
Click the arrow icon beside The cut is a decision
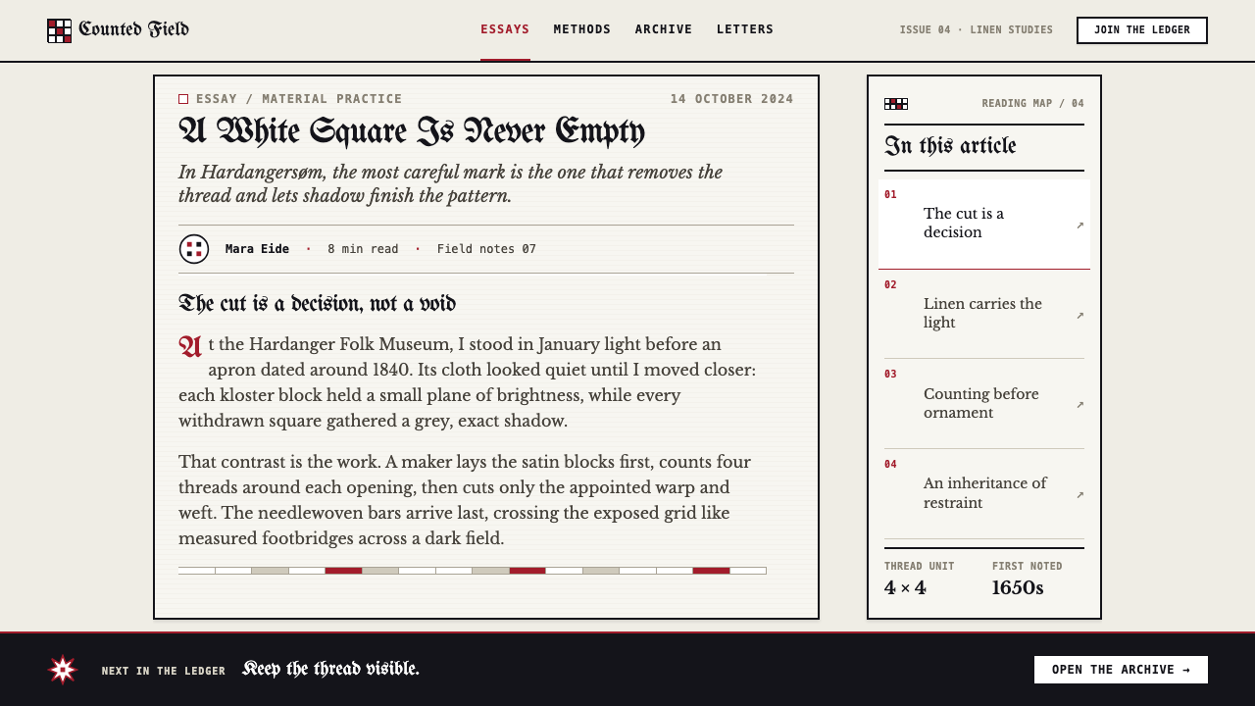[x=1079, y=225]
